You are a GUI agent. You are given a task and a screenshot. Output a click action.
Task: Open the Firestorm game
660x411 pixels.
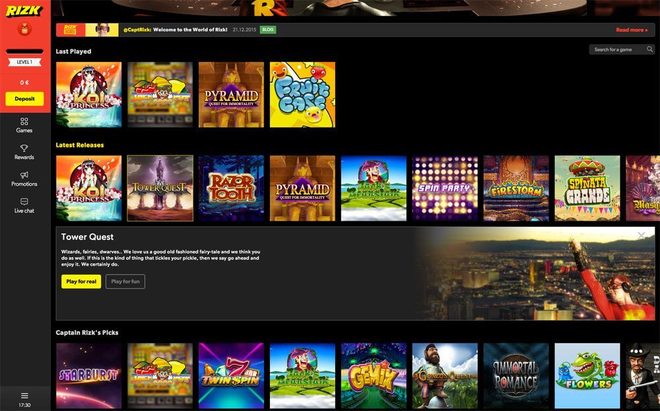coord(516,188)
